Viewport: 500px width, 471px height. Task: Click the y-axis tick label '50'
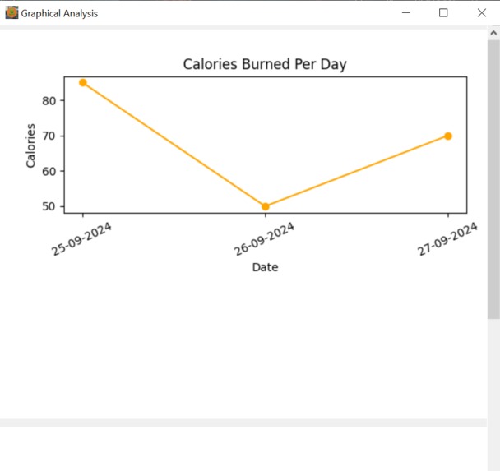(x=49, y=206)
